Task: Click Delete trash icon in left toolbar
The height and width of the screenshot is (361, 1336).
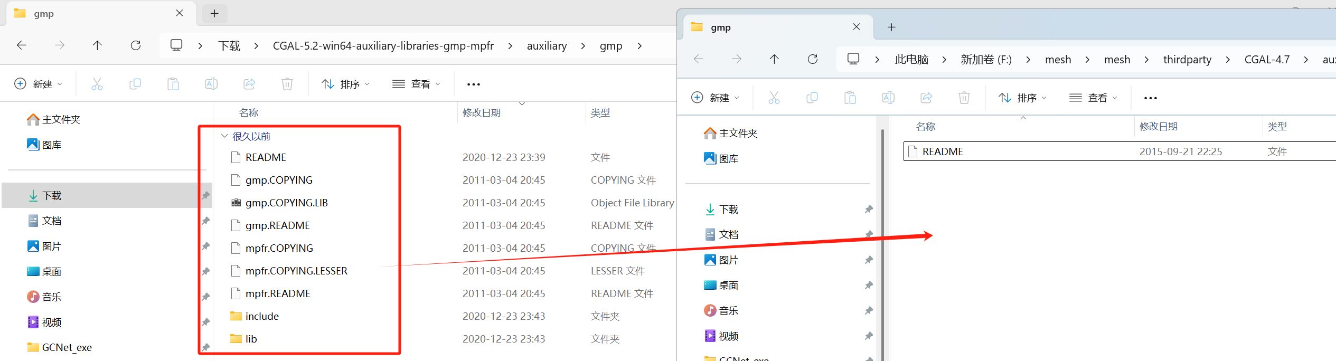Action: click(287, 84)
